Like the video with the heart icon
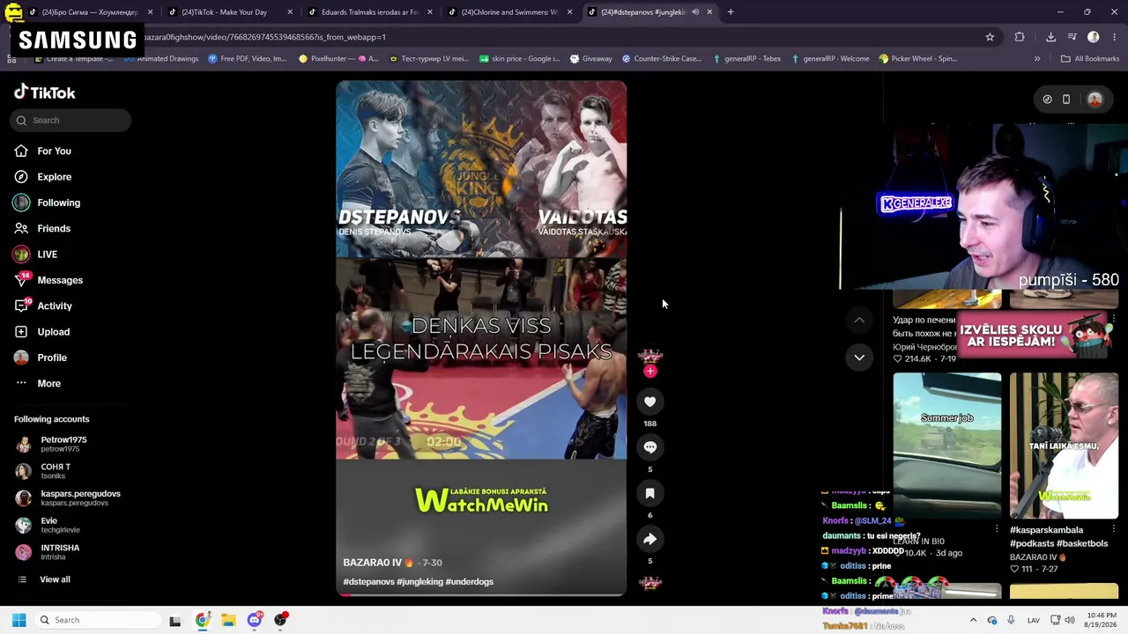 [x=650, y=402]
